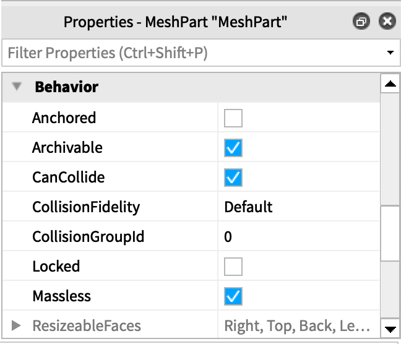Collapse the Behavior section
Image resolution: width=401 pixels, height=344 pixels.
17,87
